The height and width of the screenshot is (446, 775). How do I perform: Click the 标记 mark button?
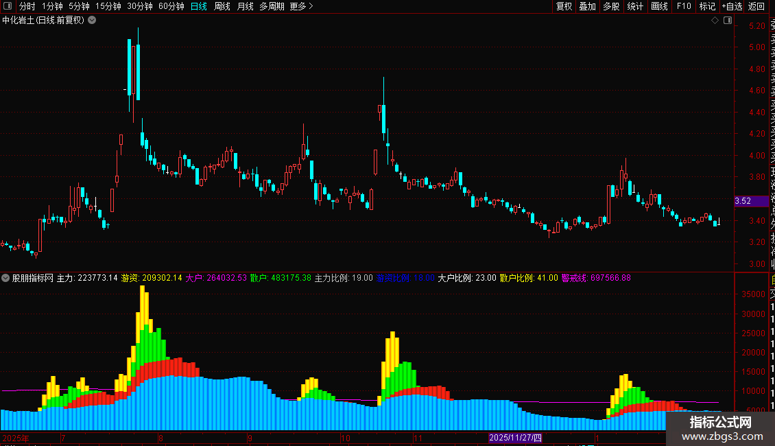[707, 6]
